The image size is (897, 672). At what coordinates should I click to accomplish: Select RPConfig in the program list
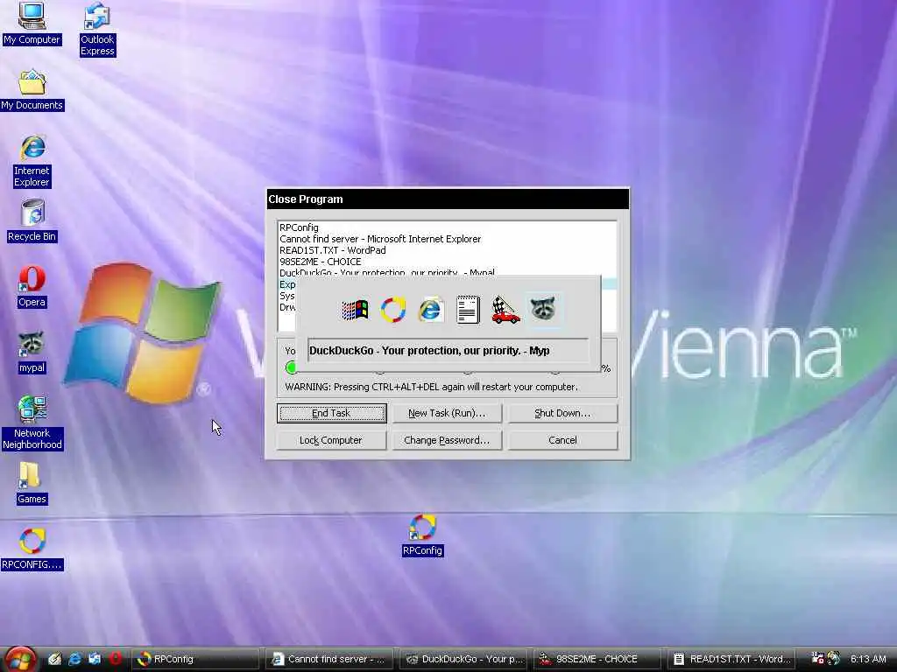coord(447,227)
